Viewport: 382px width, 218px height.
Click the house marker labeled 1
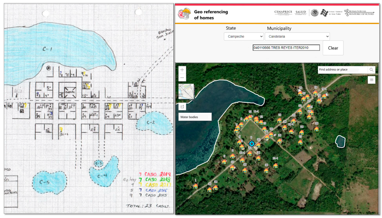[x=196, y=186]
